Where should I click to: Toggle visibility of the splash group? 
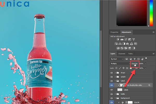[x=112, y=77]
